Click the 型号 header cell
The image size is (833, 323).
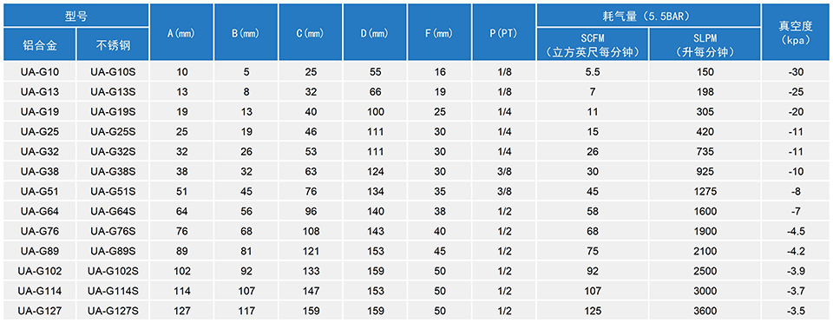point(76,16)
